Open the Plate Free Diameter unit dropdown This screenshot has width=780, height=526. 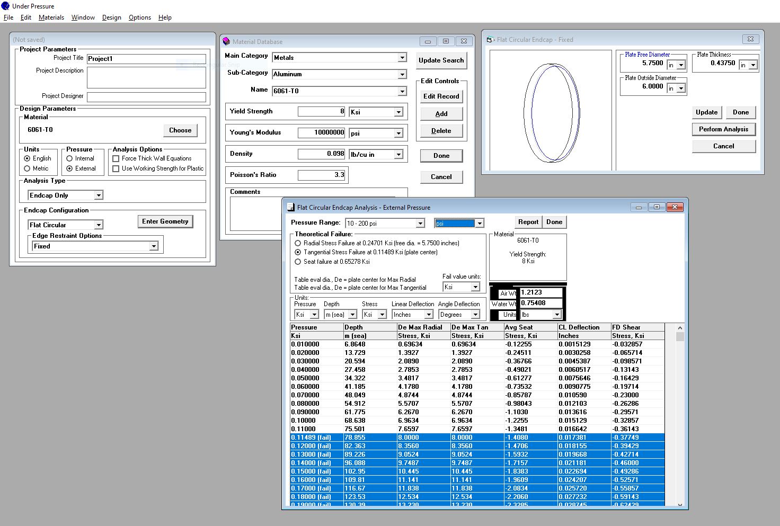681,65
